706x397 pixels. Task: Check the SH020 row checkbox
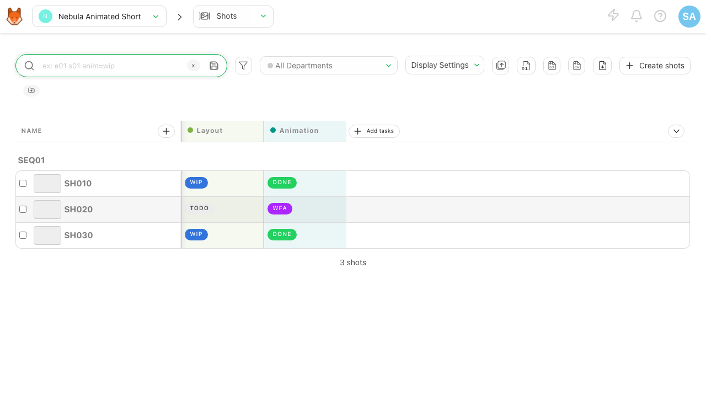(x=23, y=209)
